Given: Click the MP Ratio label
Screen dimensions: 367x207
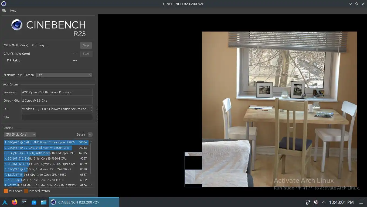Looking at the screenshot, I should tap(13, 60).
